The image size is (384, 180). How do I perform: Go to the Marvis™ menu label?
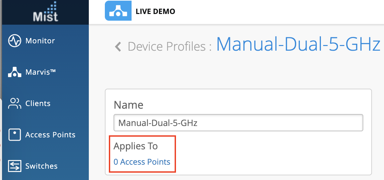tap(40, 72)
